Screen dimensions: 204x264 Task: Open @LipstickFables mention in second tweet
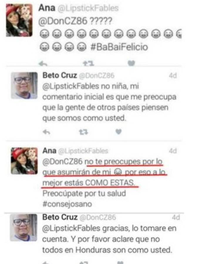[70, 86]
